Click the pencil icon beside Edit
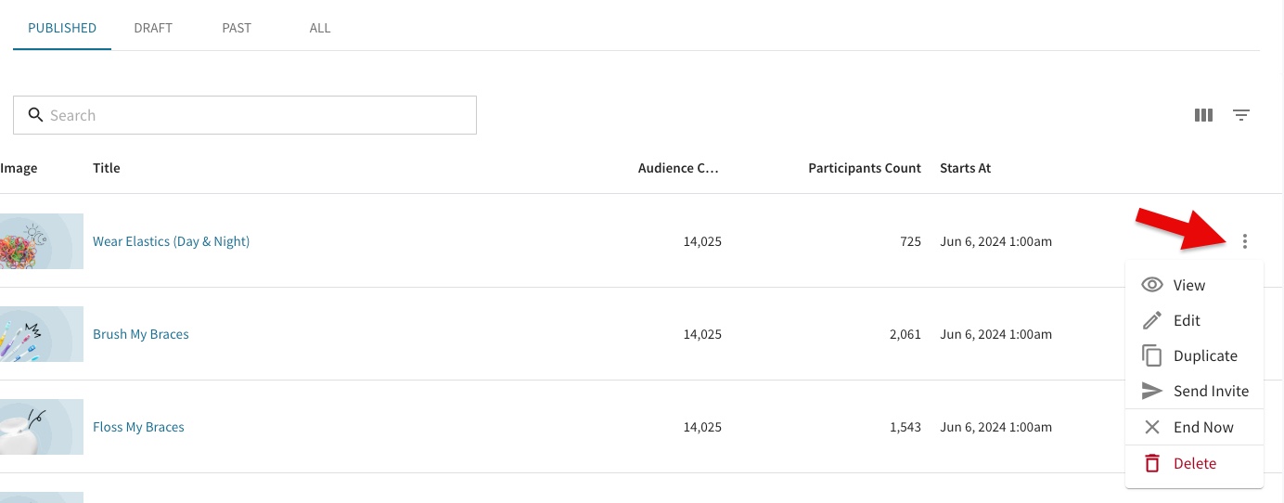Image resolution: width=1284 pixels, height=503 pixels. pos(1152,320)
